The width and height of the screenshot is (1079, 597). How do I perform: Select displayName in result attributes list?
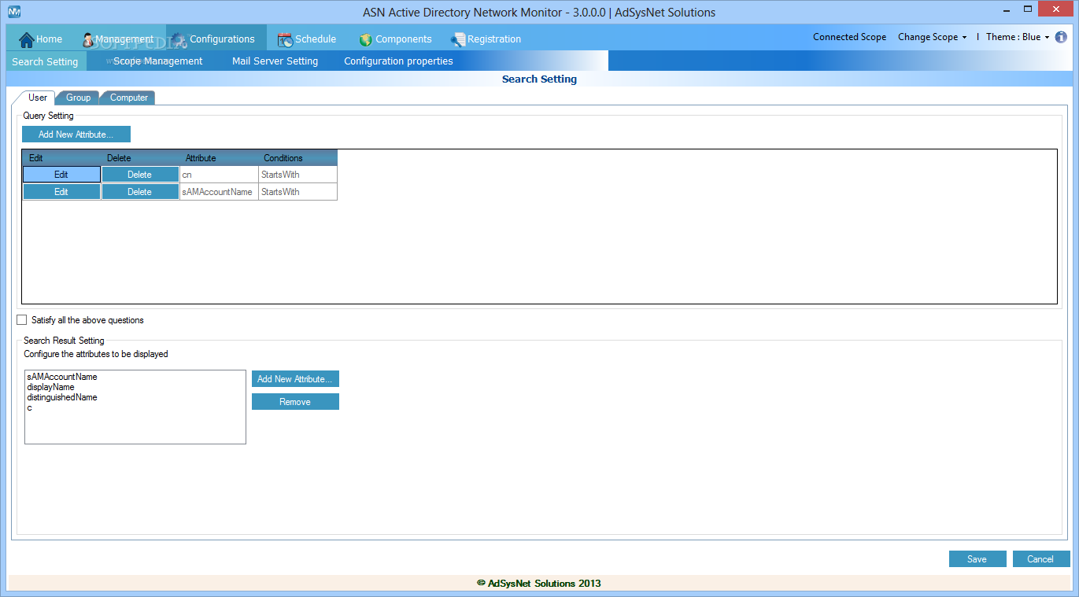pyautogui.click(x=50, y=387)
